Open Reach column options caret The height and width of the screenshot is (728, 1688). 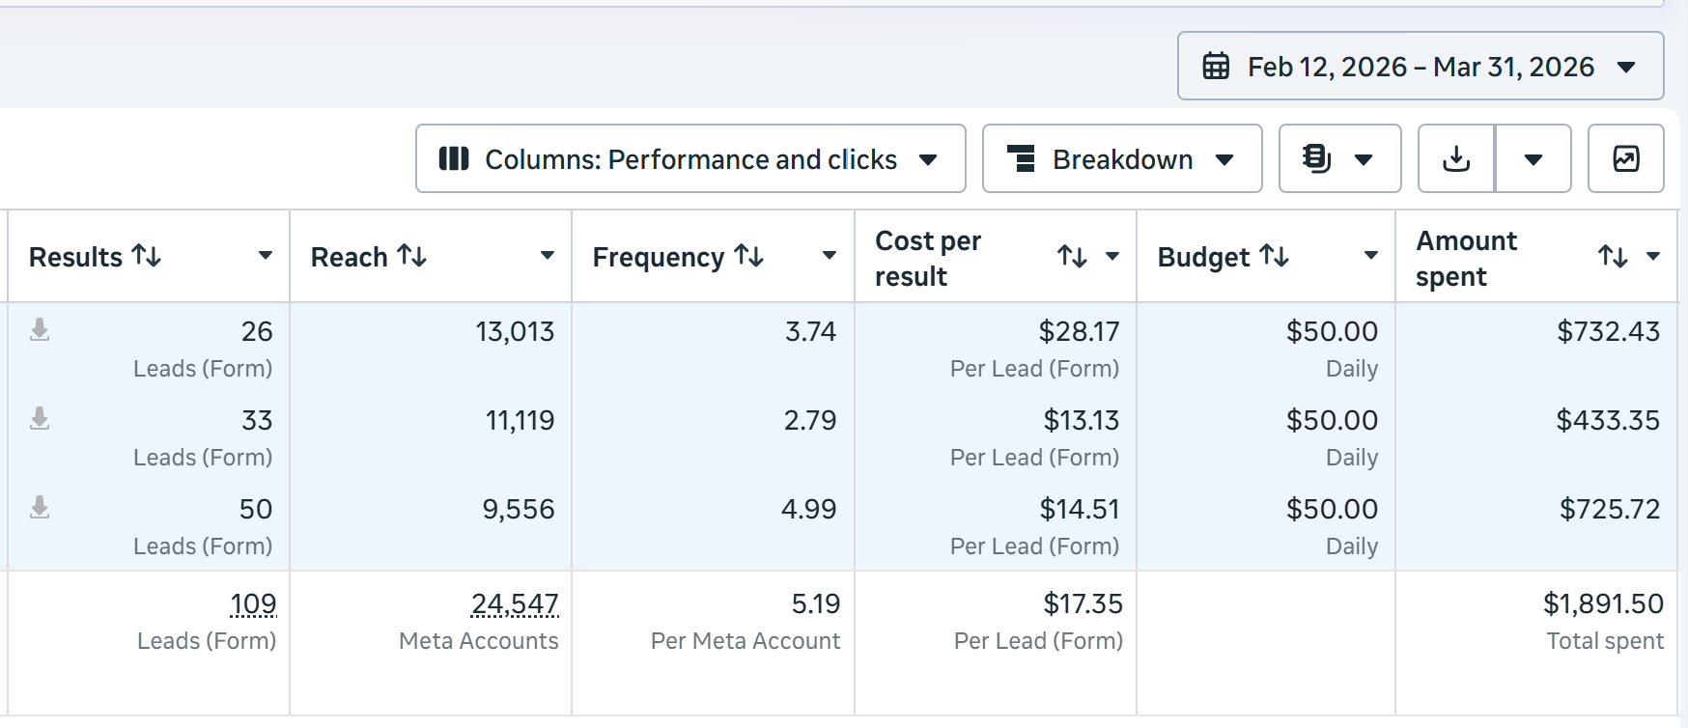coord(548,256)
